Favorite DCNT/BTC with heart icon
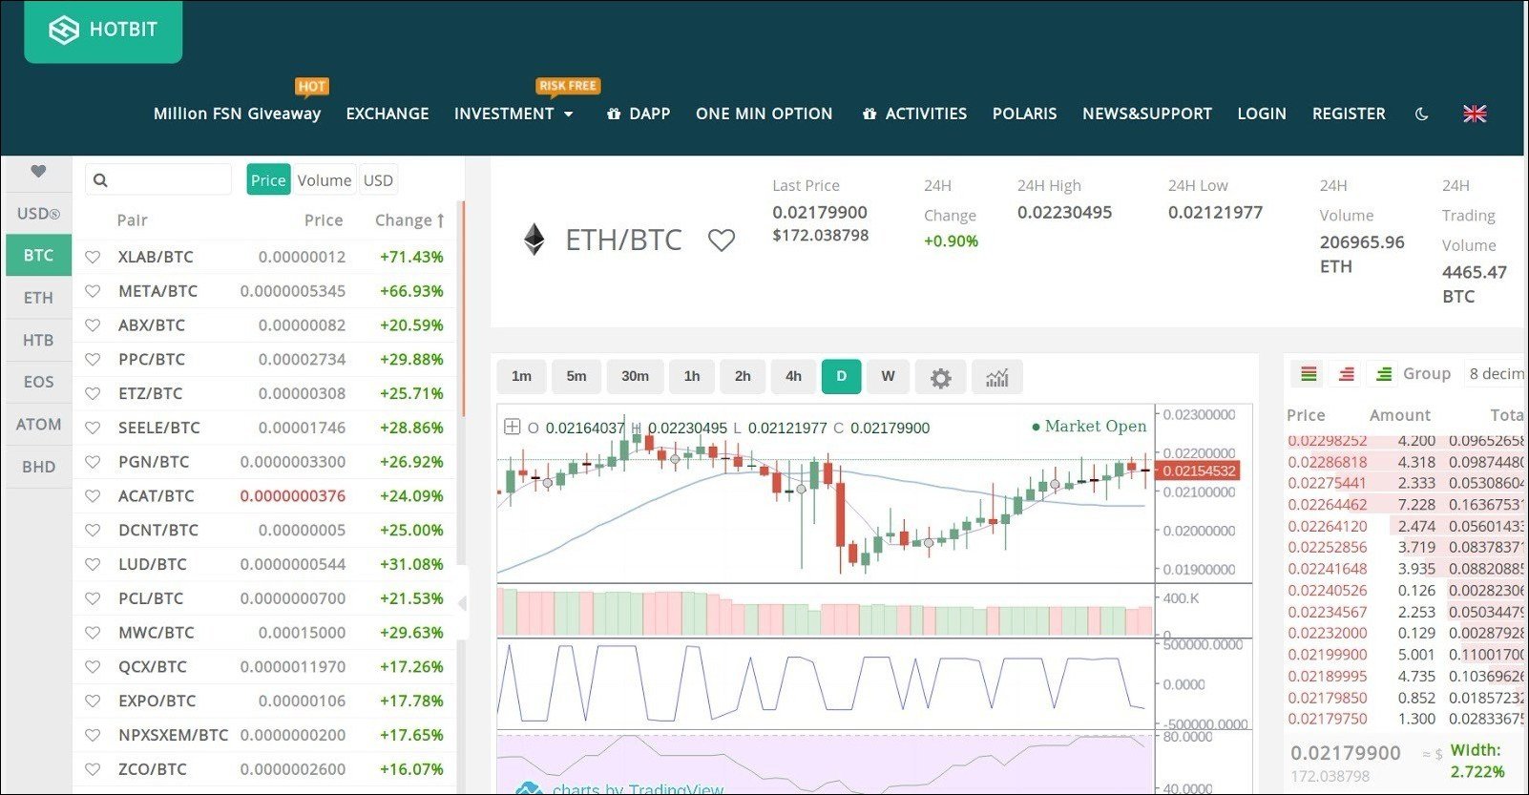The width and height of the screenshot is (1529, 795). click(93, 530)
